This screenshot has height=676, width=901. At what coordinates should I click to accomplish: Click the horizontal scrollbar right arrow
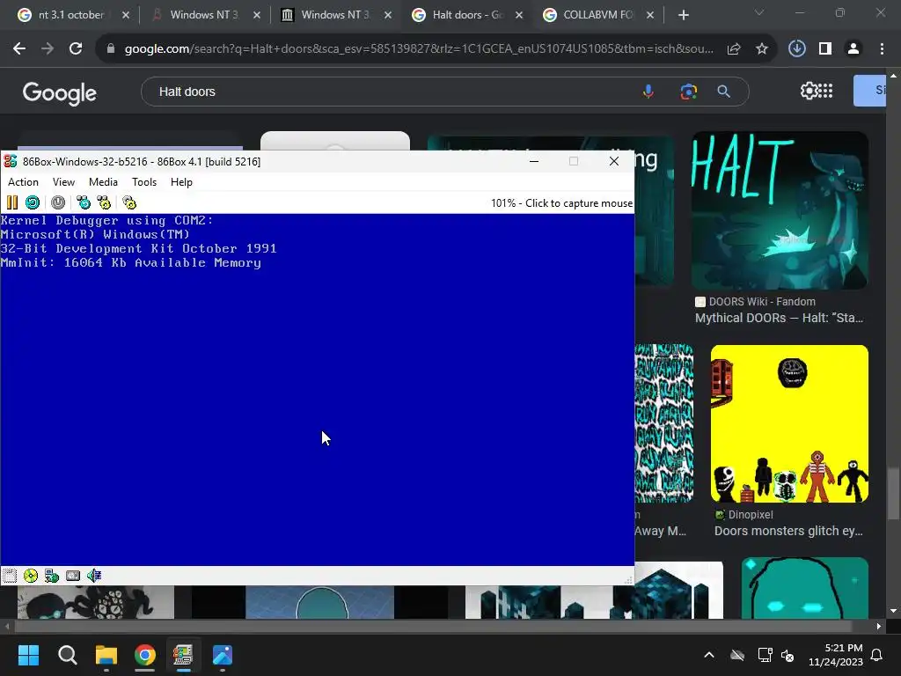[879, 626]
